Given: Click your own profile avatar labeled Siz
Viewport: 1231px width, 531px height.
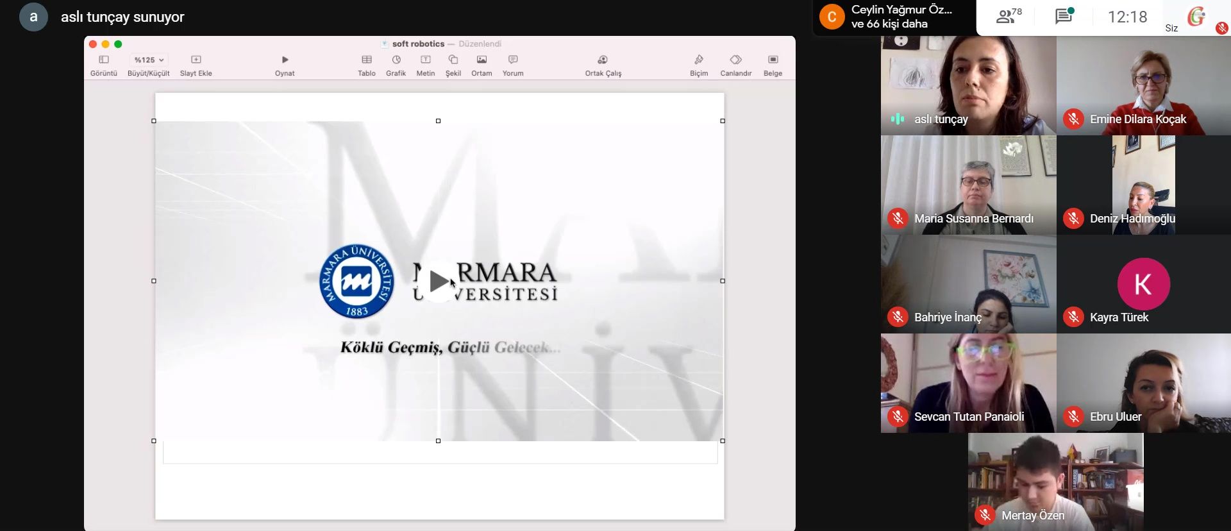Looking at the screenshot, I should [1196, 17].
